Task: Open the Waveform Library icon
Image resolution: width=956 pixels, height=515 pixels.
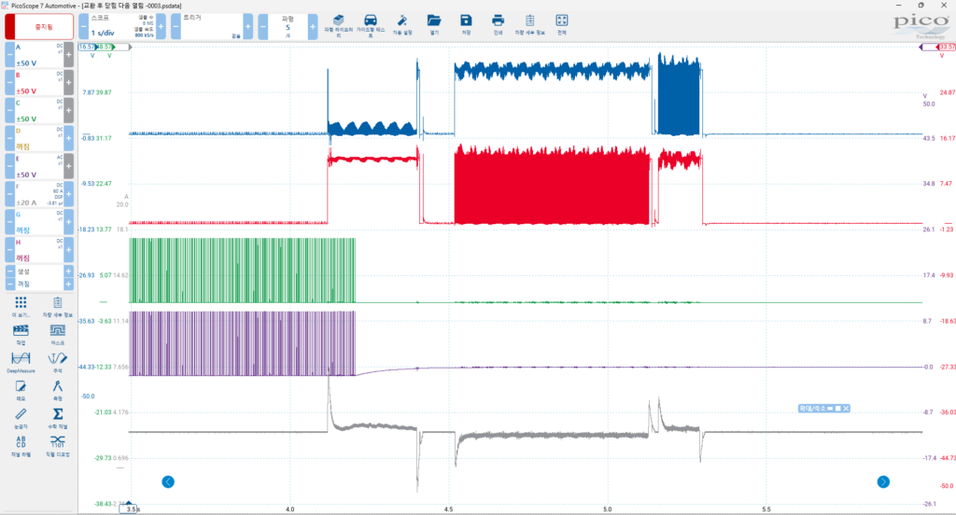Action: (338, 24)
